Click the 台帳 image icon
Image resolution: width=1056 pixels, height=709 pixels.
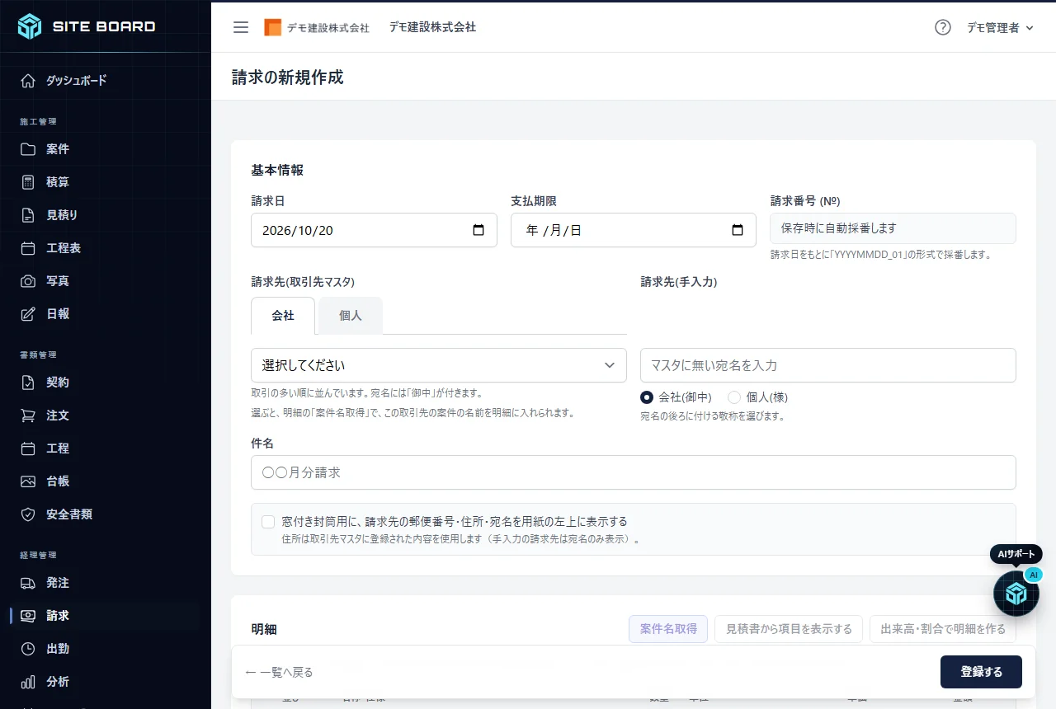click(x=28, y=481)
